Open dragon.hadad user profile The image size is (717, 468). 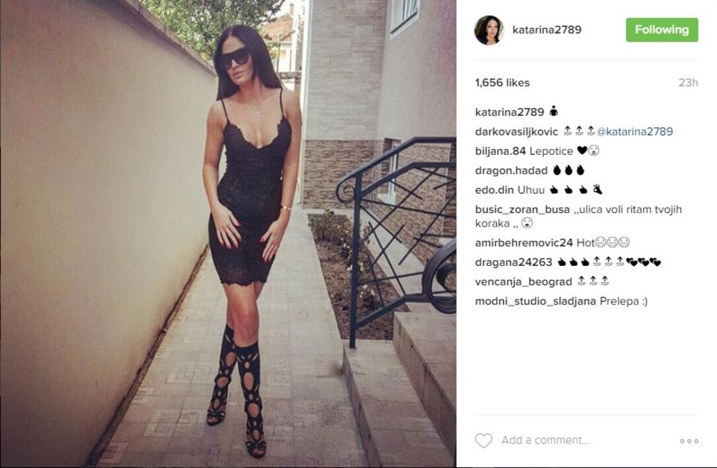coord(511,171)
